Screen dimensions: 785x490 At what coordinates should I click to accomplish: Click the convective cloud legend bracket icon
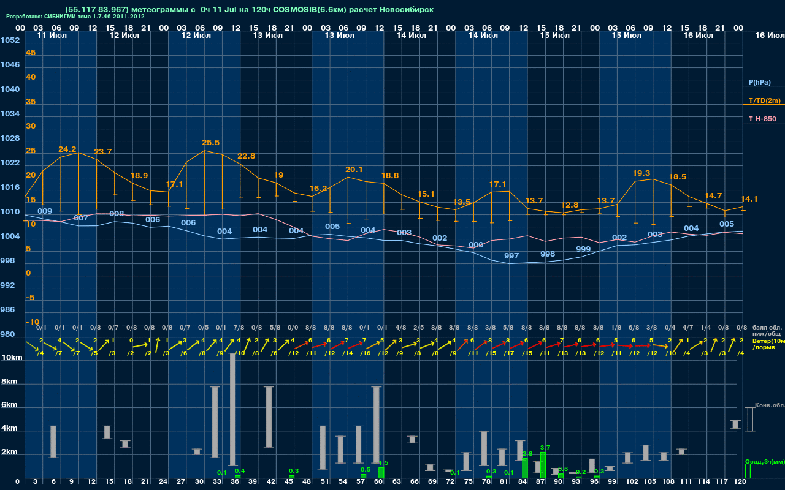[749, 420]
